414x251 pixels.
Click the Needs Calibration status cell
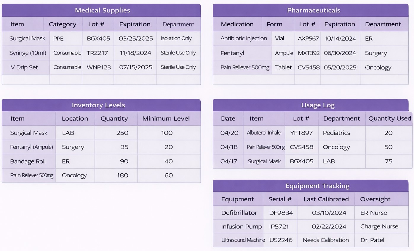pos(326,240)
